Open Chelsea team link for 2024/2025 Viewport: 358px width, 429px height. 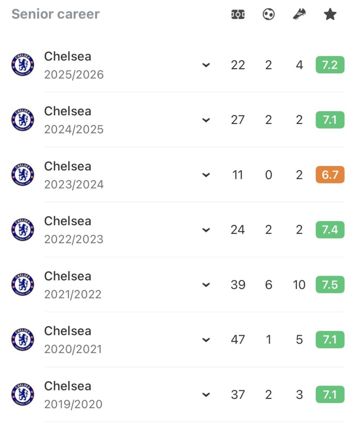point(68,111)
